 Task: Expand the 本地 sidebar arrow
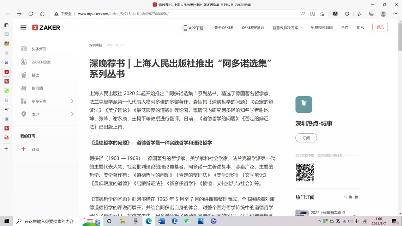point(72,114)
